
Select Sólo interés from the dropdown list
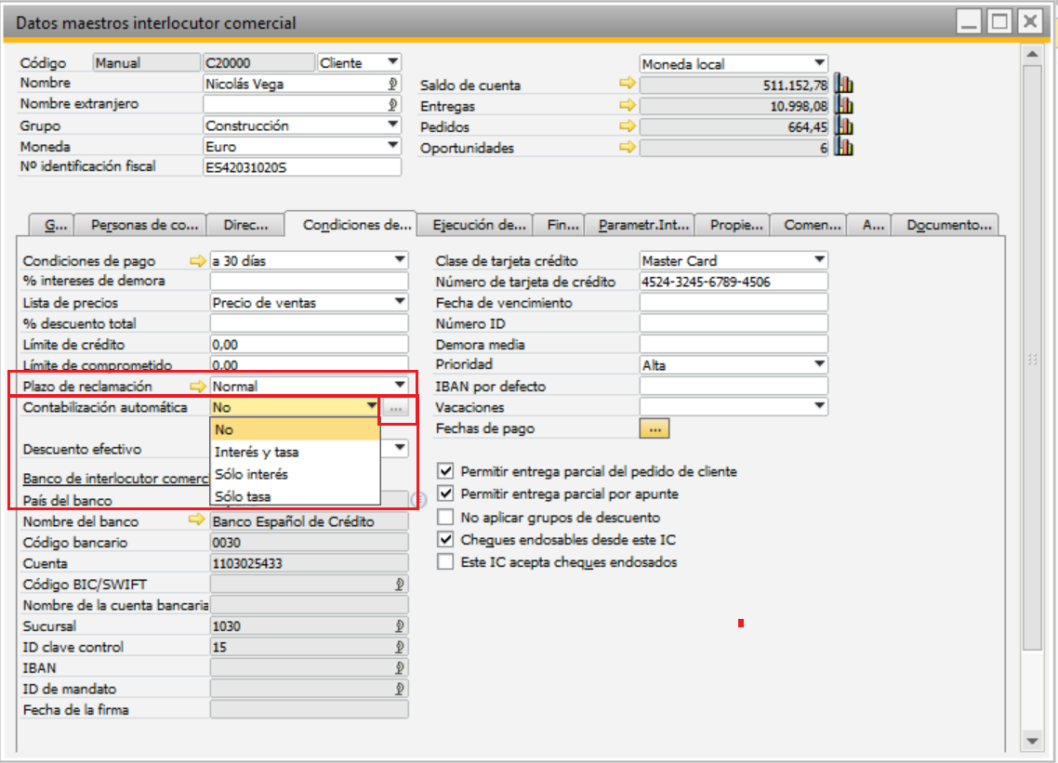[x=251, y=474]
